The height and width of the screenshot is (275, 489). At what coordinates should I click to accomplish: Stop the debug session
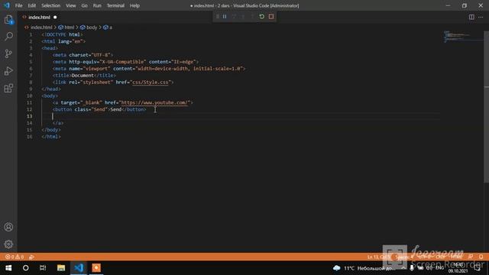(271, 17)
